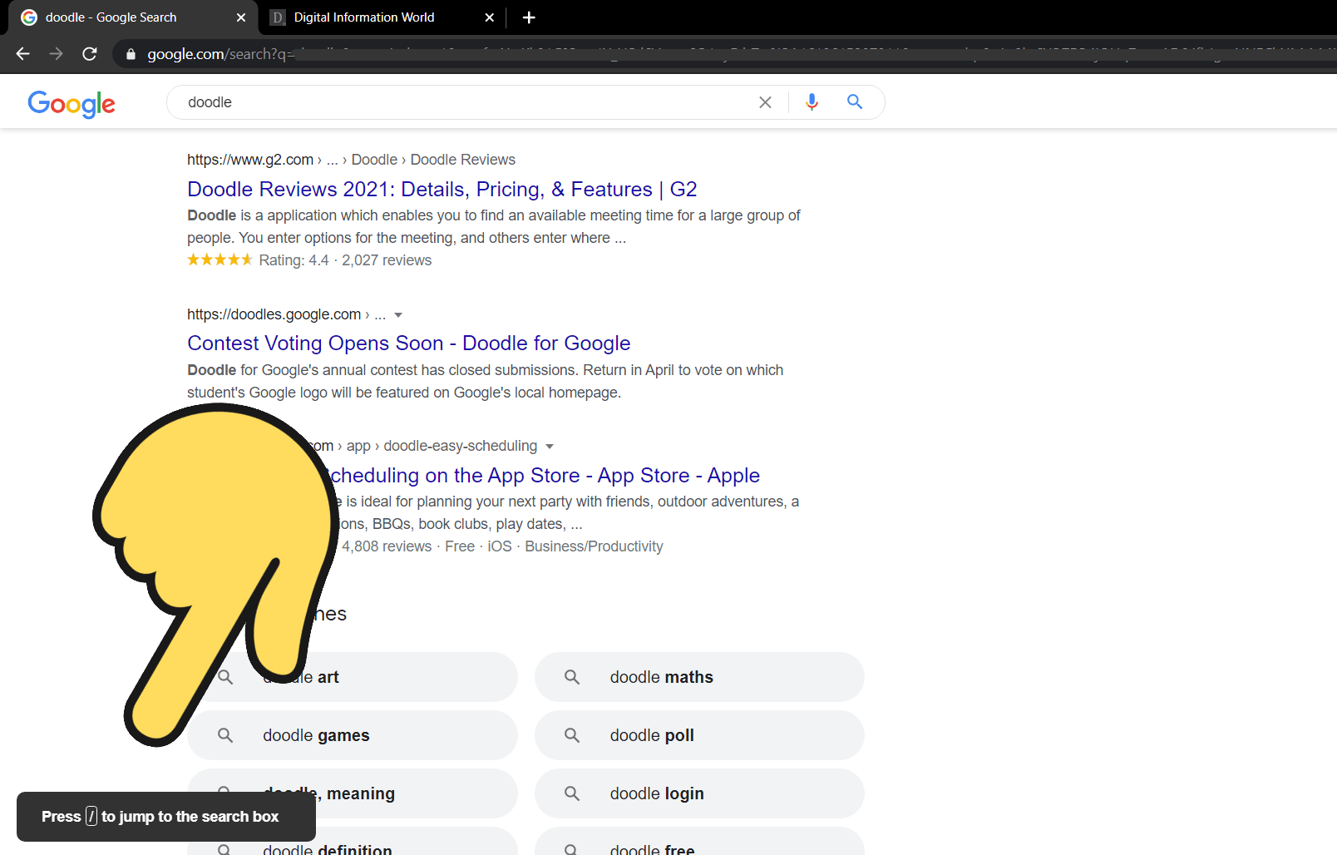Click the https://www.g2.com breadcrumb
This screenshot has width=1337, height=855.
[x=250, y=160]
